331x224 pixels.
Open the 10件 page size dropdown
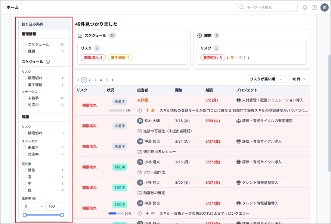click(x=300, y=79)
